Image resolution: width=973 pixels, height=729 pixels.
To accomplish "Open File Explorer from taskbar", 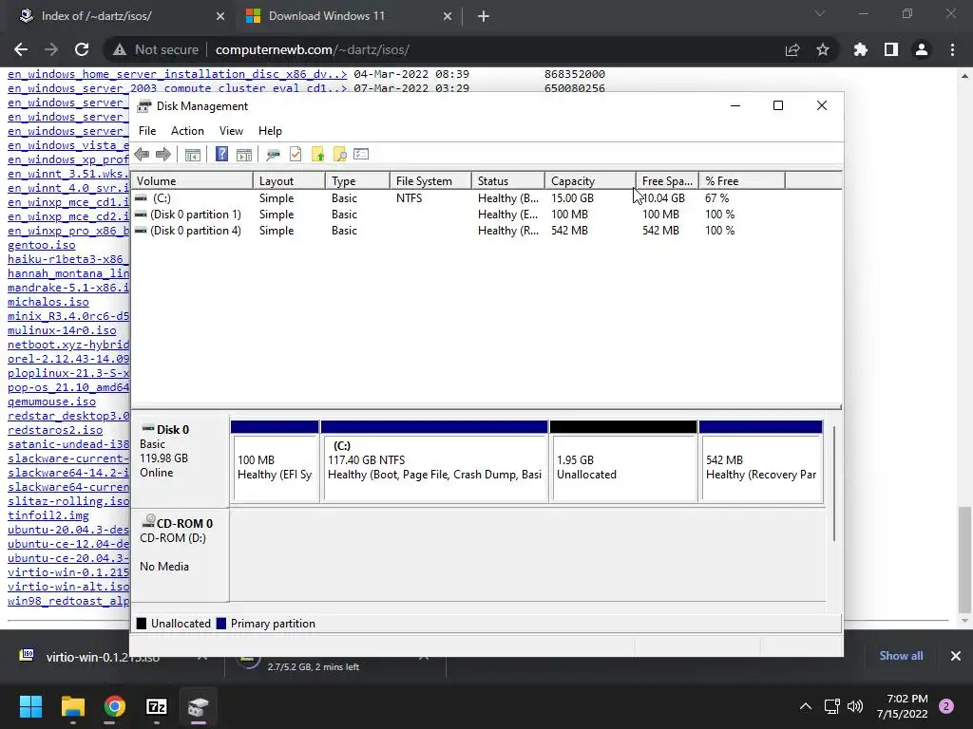I will click(72, 706).
